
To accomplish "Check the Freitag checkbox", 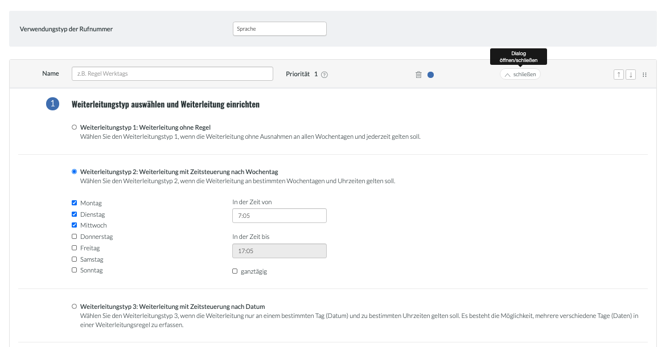I will tap(75, 248).
